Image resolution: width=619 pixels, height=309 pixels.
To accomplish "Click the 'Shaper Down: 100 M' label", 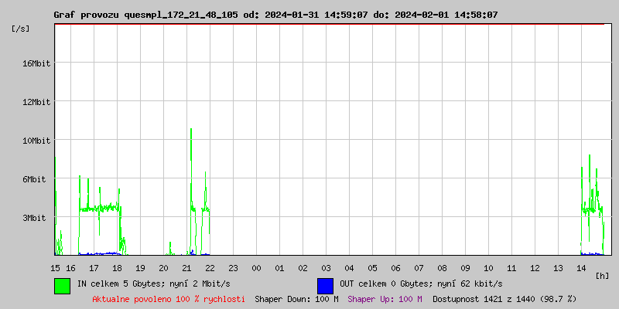I will (296, 299).
